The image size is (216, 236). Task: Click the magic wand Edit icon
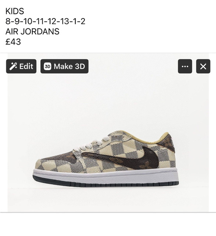pos(13,66)
